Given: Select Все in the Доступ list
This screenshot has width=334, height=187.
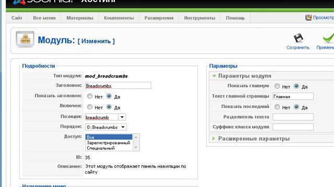Looking at the screenshot, I should point(109,137).
